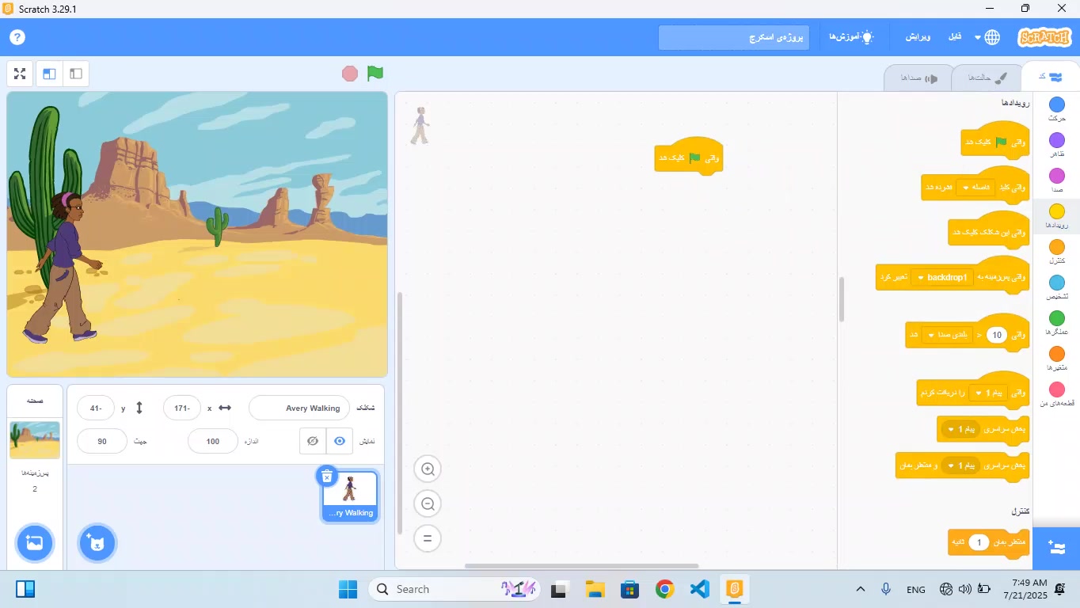Select the Avery Walking sprite thumbnail
Screen dimensions: 1080x608
coord(350,496)
